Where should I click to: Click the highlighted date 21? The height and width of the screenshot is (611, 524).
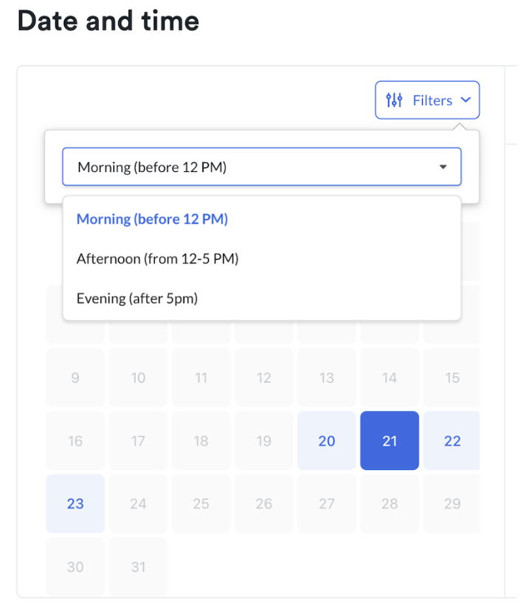[390, 441]
